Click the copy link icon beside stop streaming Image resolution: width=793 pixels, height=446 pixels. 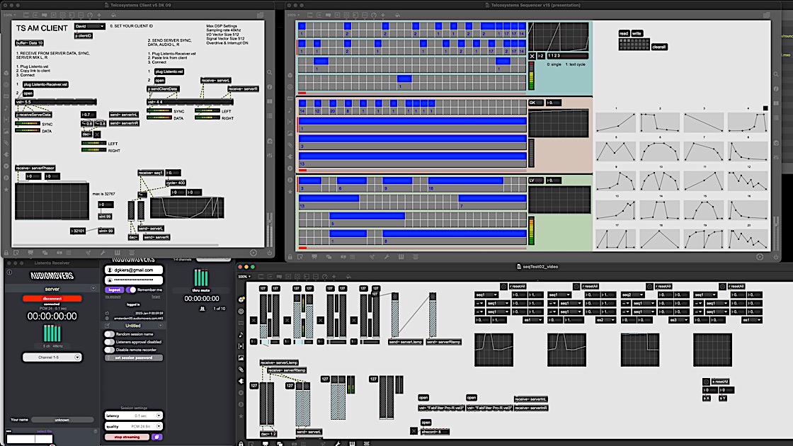click(157, 437)
